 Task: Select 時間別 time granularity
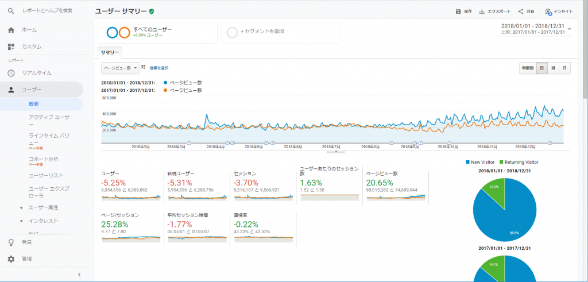[528, 68]
